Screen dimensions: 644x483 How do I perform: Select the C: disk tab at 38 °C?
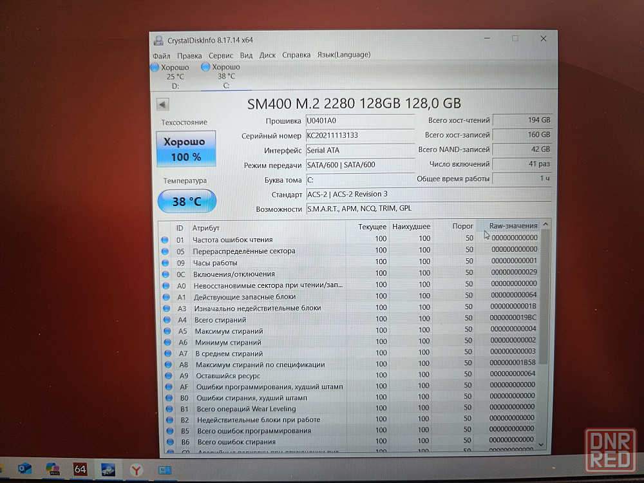[x=226, y=77]
